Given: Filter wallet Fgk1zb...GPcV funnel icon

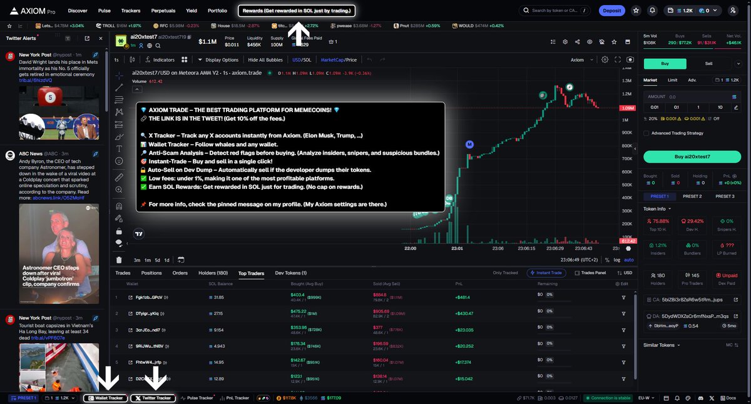Looking at the screenshot, I should (623, 297).
